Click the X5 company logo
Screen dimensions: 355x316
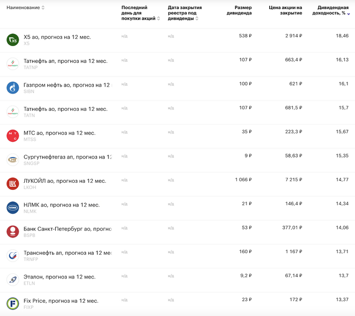[13, 39]
